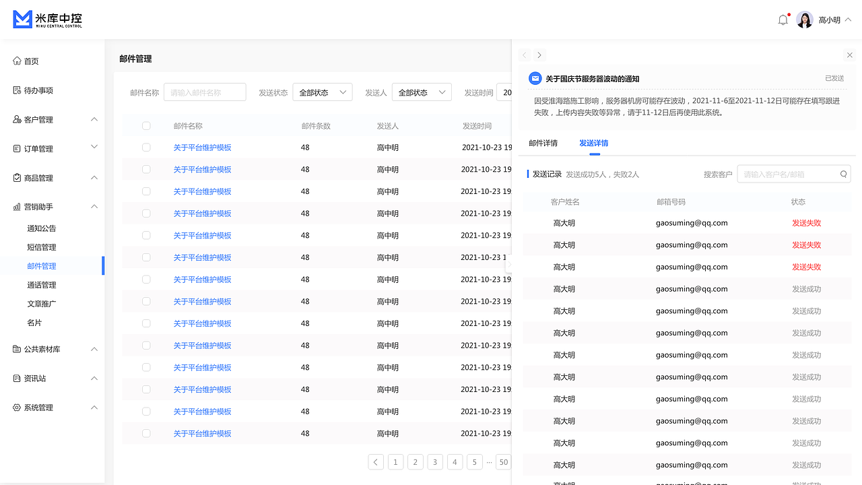862x485 pixels.
Task: Check the third row's checkbox
Action: [146, 191]
